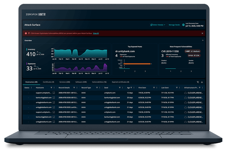
Task: Open the Software (349) tab
Action: click(81, 82)
